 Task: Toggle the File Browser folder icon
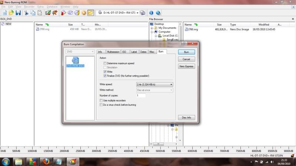pos(91,13)
